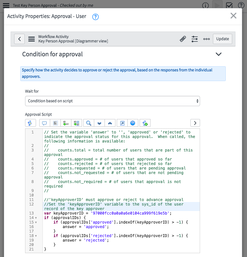Click the replace all icon

click(77, 123)
